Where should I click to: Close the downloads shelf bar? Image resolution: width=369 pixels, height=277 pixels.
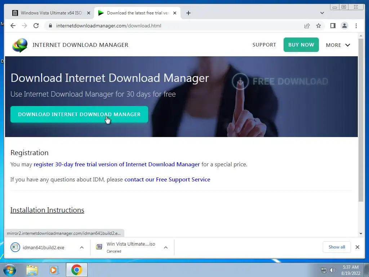[x=357, y=247]
